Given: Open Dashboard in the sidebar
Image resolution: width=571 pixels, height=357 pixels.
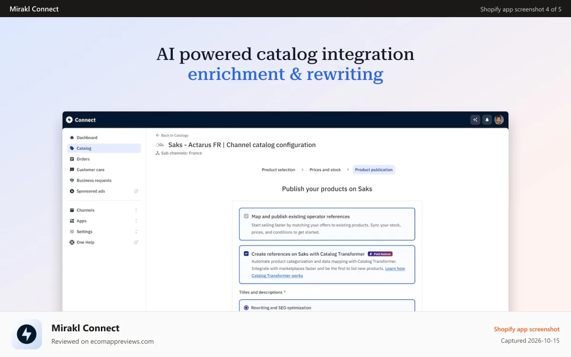Looking at the screenshot, I should click(104, 138).
